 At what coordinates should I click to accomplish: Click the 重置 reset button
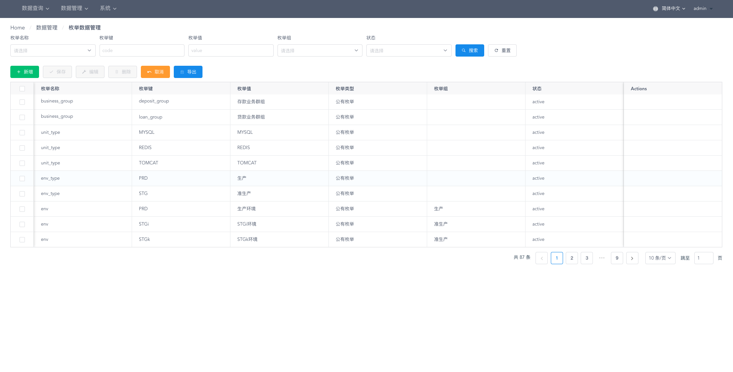pos(502,50)
